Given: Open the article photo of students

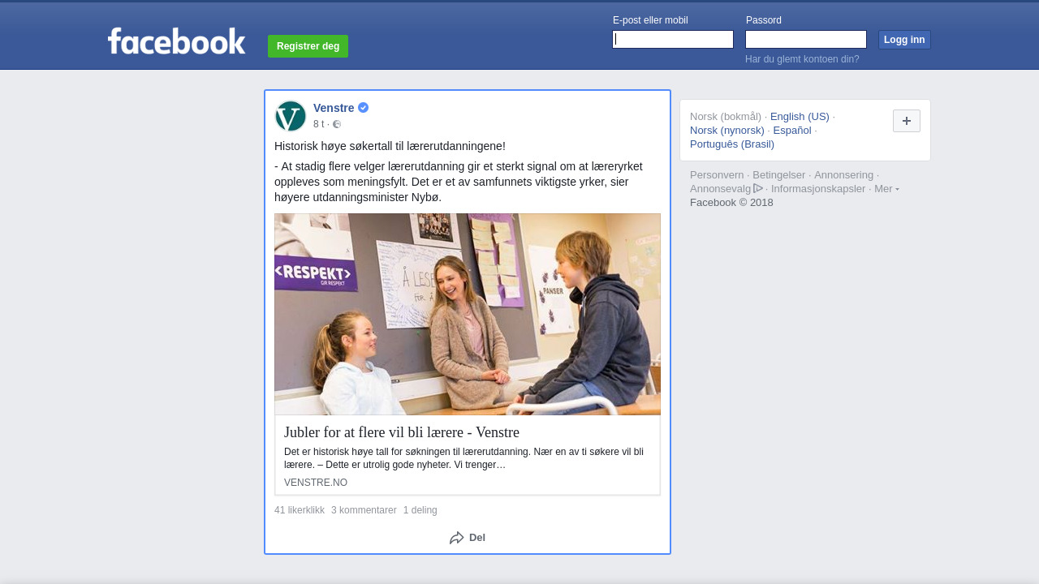Looking at the screenshot, I should click(468, 315).
